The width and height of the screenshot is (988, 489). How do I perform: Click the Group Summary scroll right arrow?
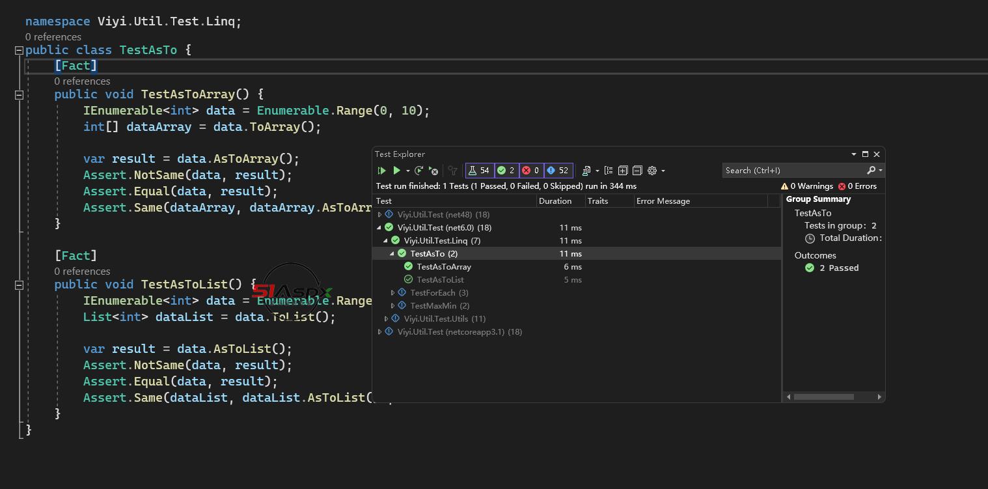[879, 397]
